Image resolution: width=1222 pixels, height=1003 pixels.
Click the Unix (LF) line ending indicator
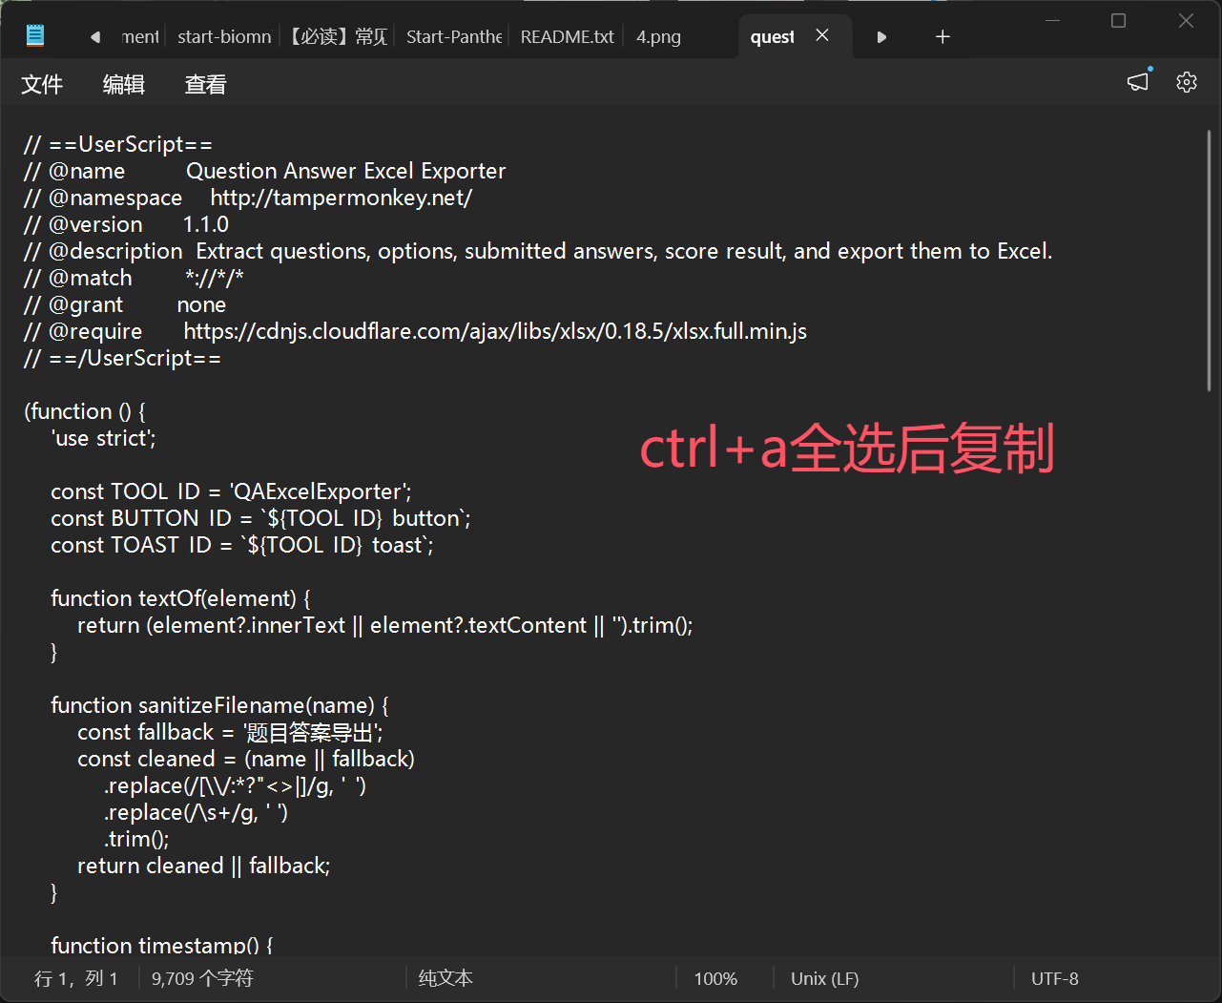click(825, 978)
